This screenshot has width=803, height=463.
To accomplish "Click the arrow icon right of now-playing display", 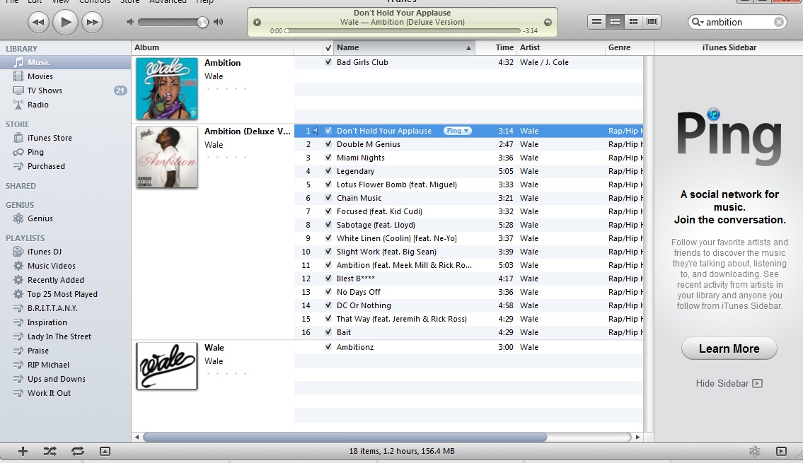I will (548, 23).
